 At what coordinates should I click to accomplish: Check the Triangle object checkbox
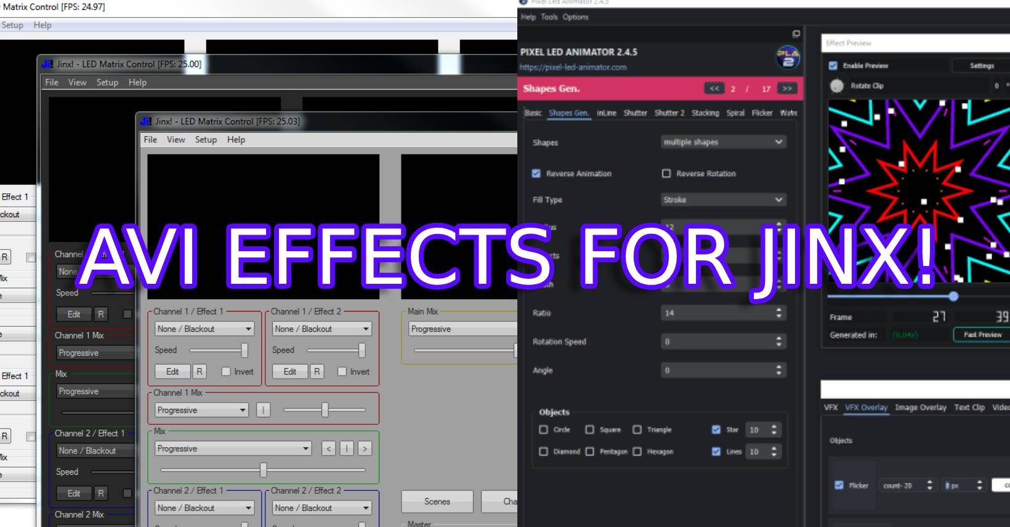click(637, 430)
